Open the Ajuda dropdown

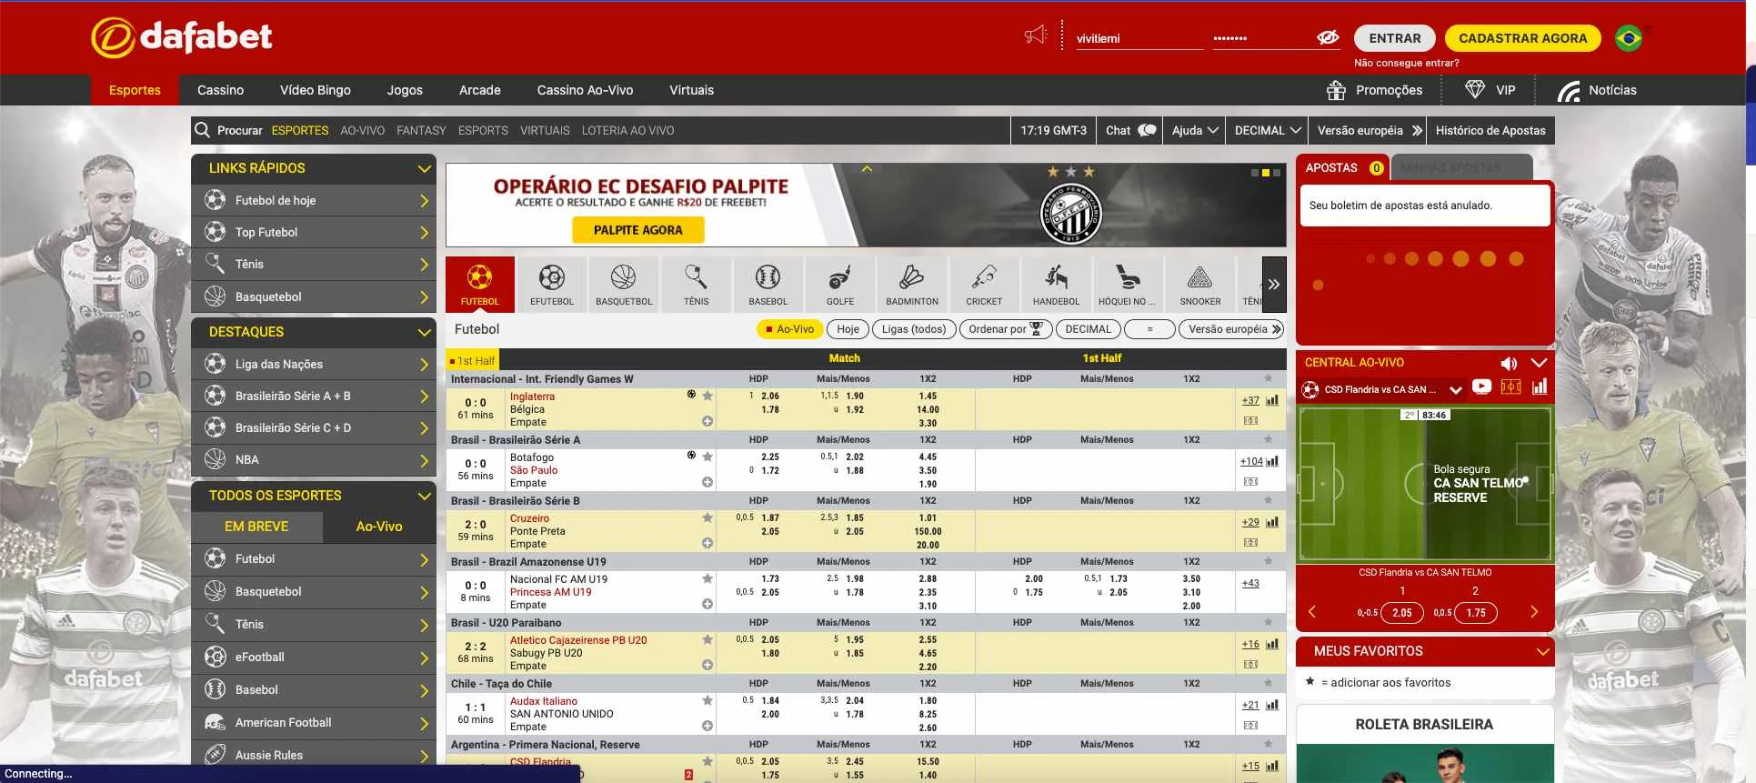[1195, 130]
